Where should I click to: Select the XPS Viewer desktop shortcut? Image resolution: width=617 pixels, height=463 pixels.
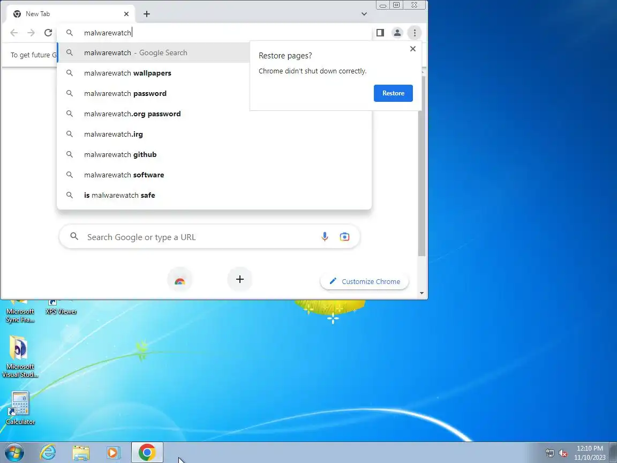coord(61,308)
